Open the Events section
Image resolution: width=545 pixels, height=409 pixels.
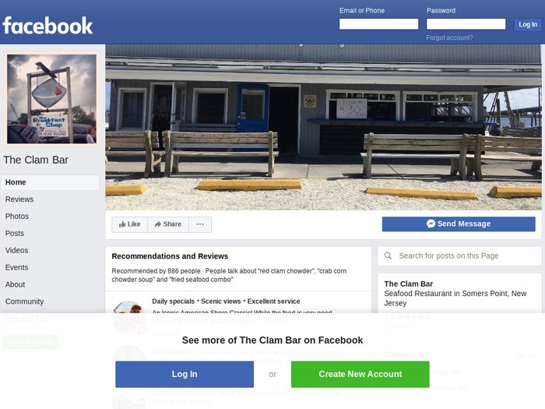click(16, 267)
